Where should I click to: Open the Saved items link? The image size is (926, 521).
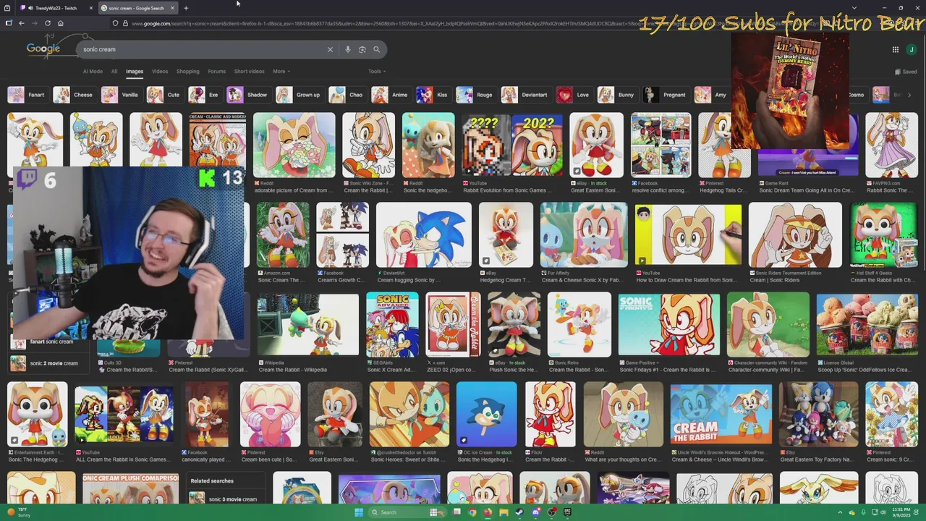pyautogui.click(x=906, y=71)
